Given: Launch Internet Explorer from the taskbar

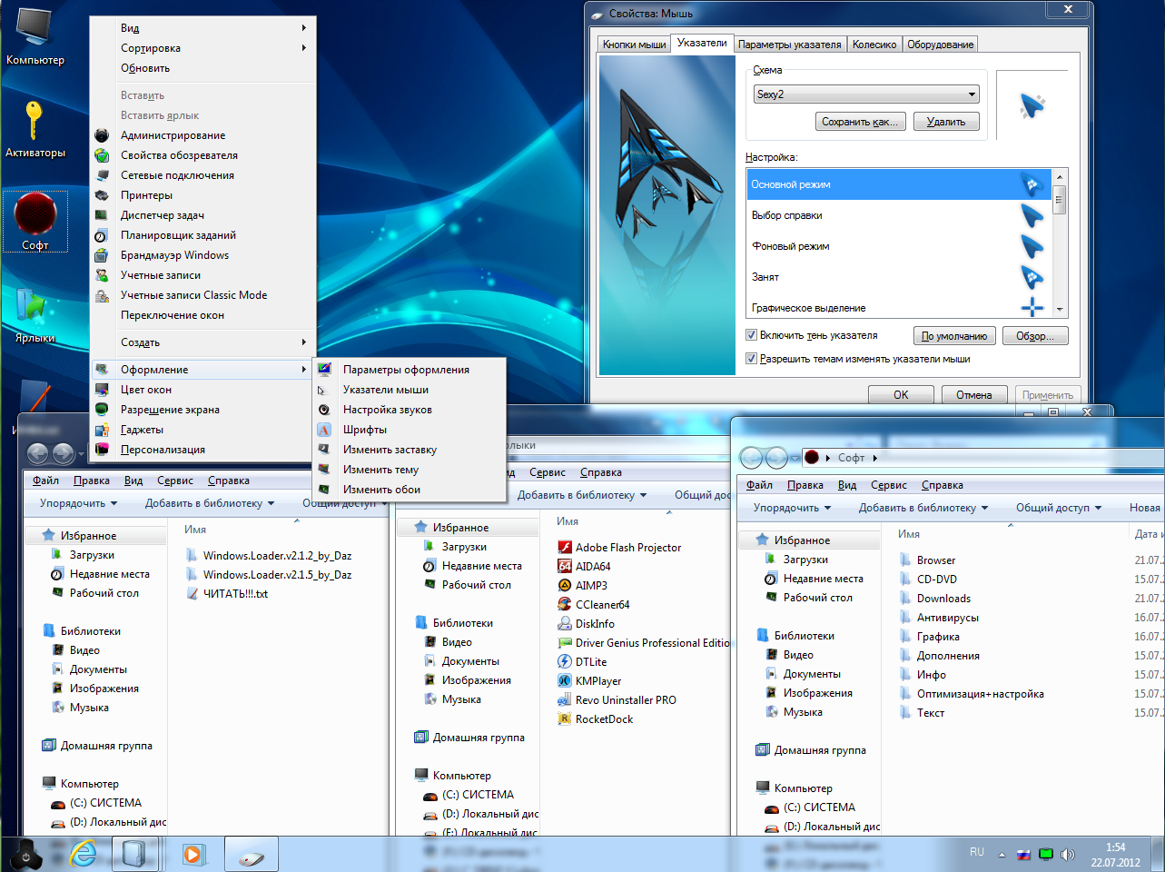Looking at the screenshot, I should click(84, 854).
